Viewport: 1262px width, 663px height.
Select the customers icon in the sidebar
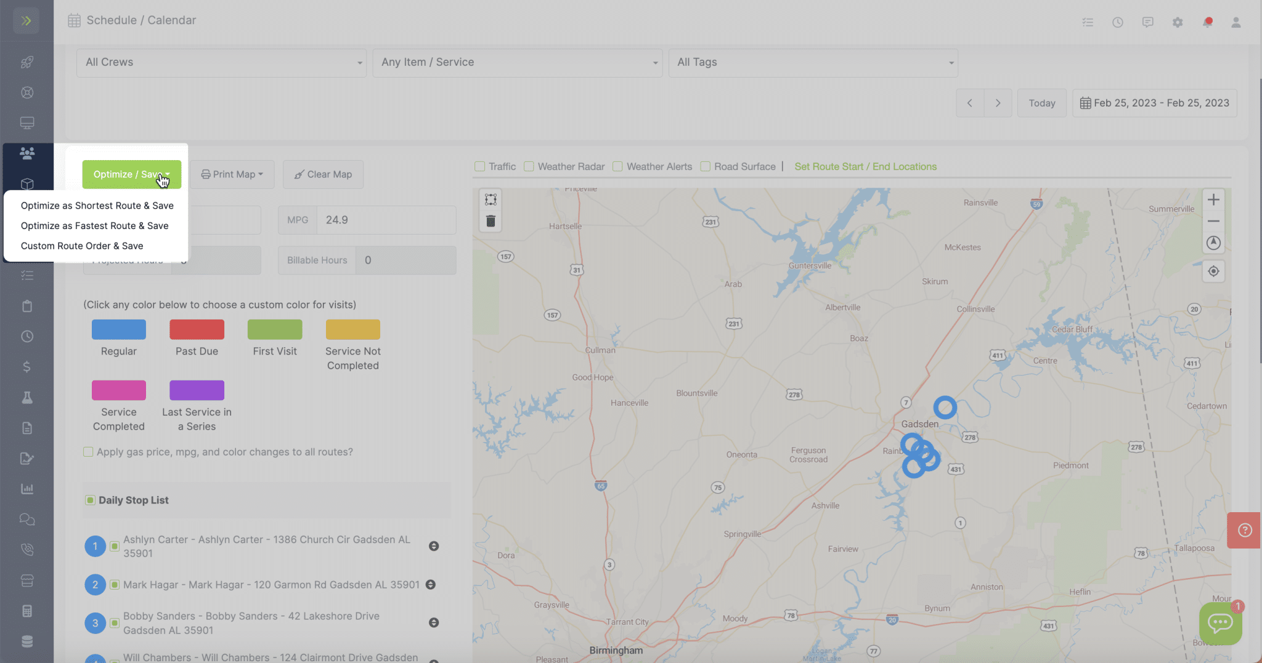tap(27, 153)
